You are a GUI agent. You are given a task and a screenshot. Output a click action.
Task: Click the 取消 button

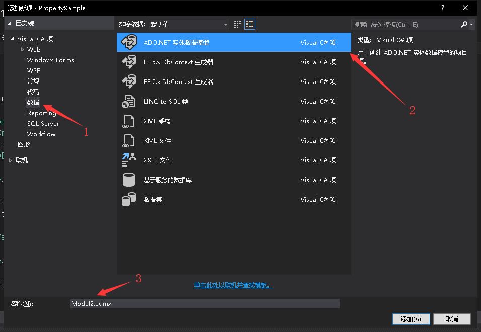452,319
